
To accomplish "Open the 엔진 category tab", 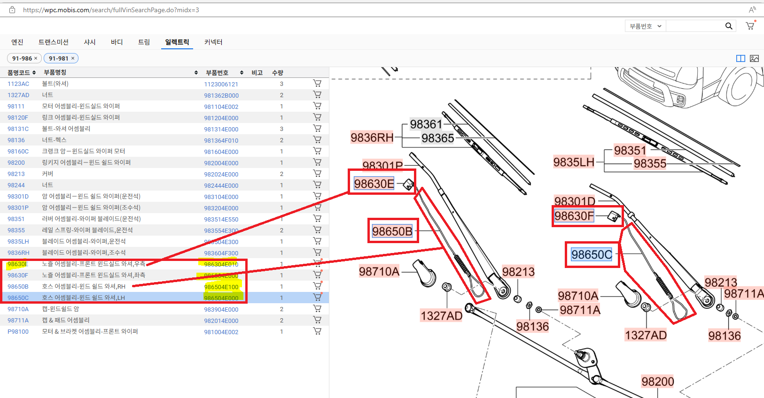I will coord(17,42).
